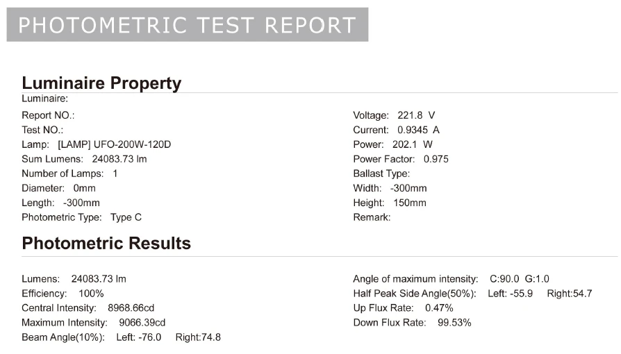Click the lamp name UFO-200W-120D
Image resolution: width=621 pixels, height=354 pixels.
click(132, 144)
